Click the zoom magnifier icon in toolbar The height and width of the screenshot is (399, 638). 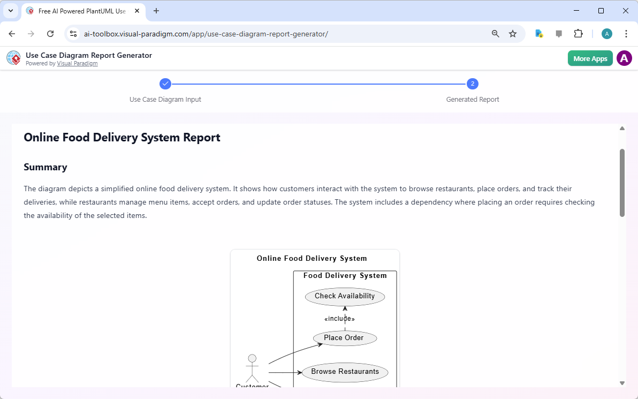pos(495,33)
